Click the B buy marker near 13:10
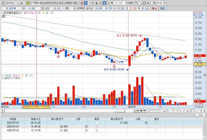The width and height of the screenshot is (207, 140). pyautogui.click(x=58, y=56)
